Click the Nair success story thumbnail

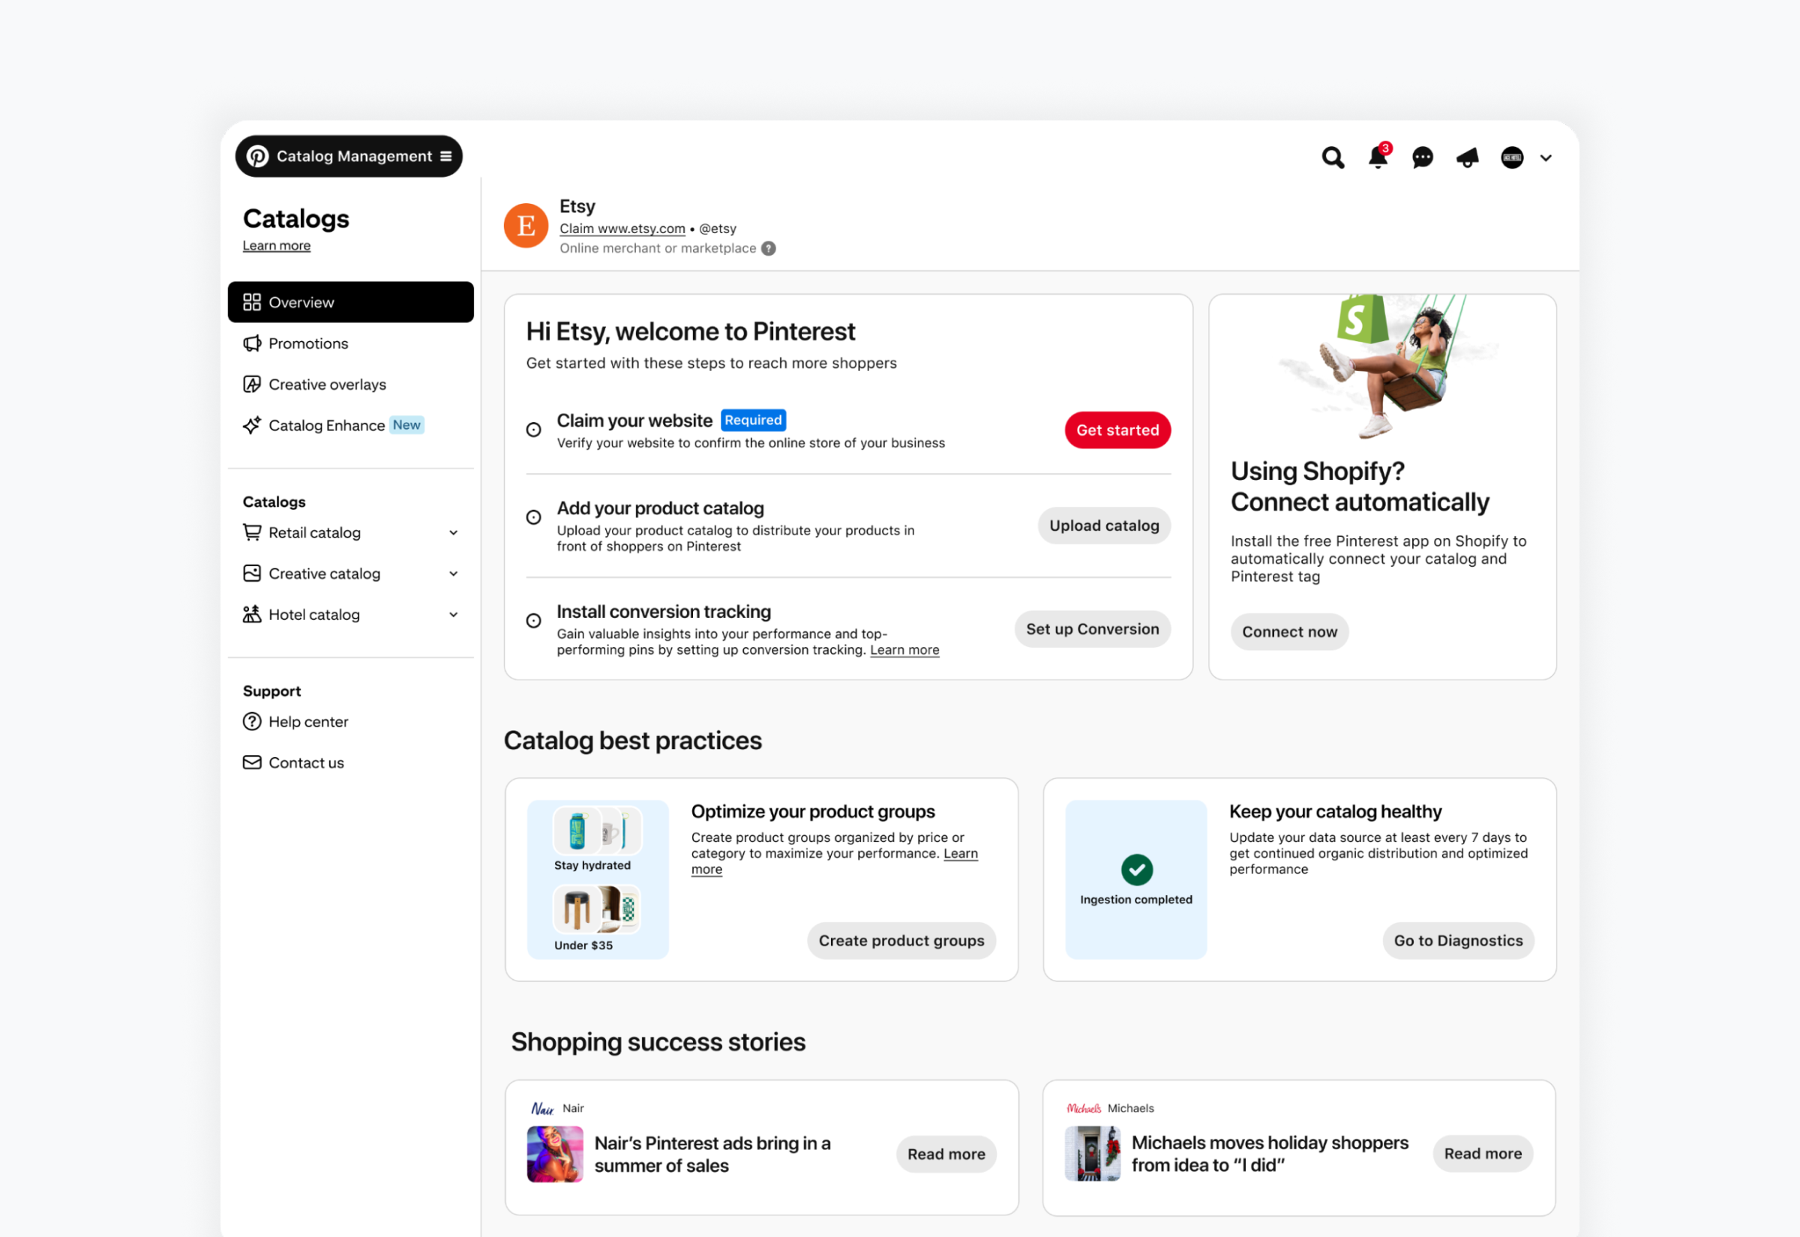pyautogui.click(x=555, y=1153)
